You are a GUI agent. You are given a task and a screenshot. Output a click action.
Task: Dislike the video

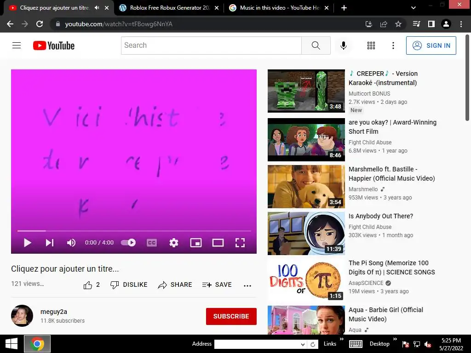(x=129, y=285)
